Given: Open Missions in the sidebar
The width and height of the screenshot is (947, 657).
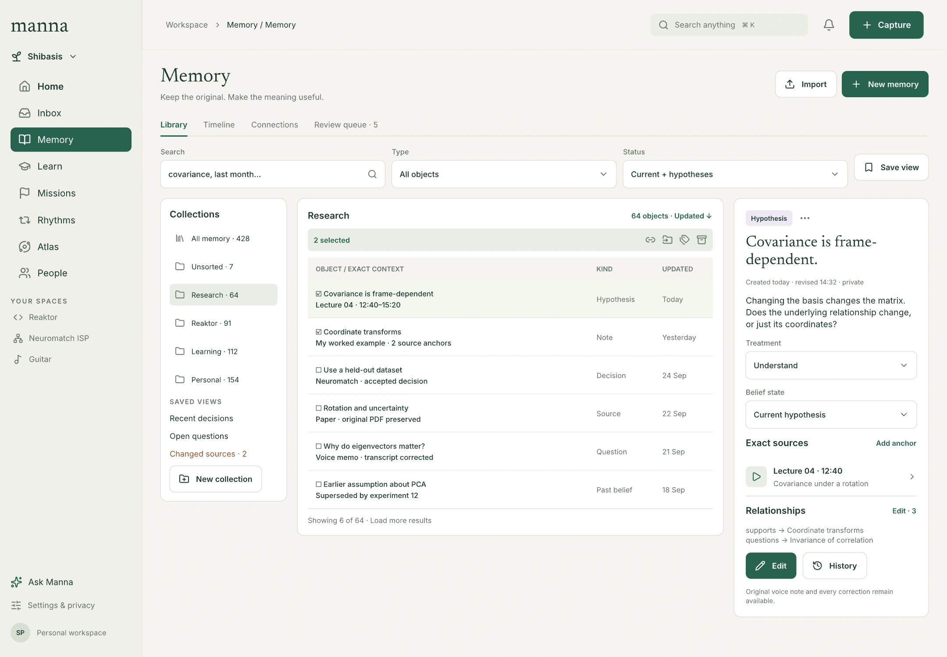Looking at the screenshot, I should [71, 193].
